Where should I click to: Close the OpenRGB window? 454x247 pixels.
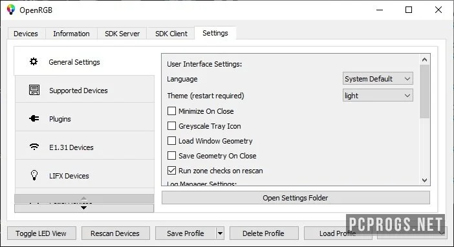438,10
